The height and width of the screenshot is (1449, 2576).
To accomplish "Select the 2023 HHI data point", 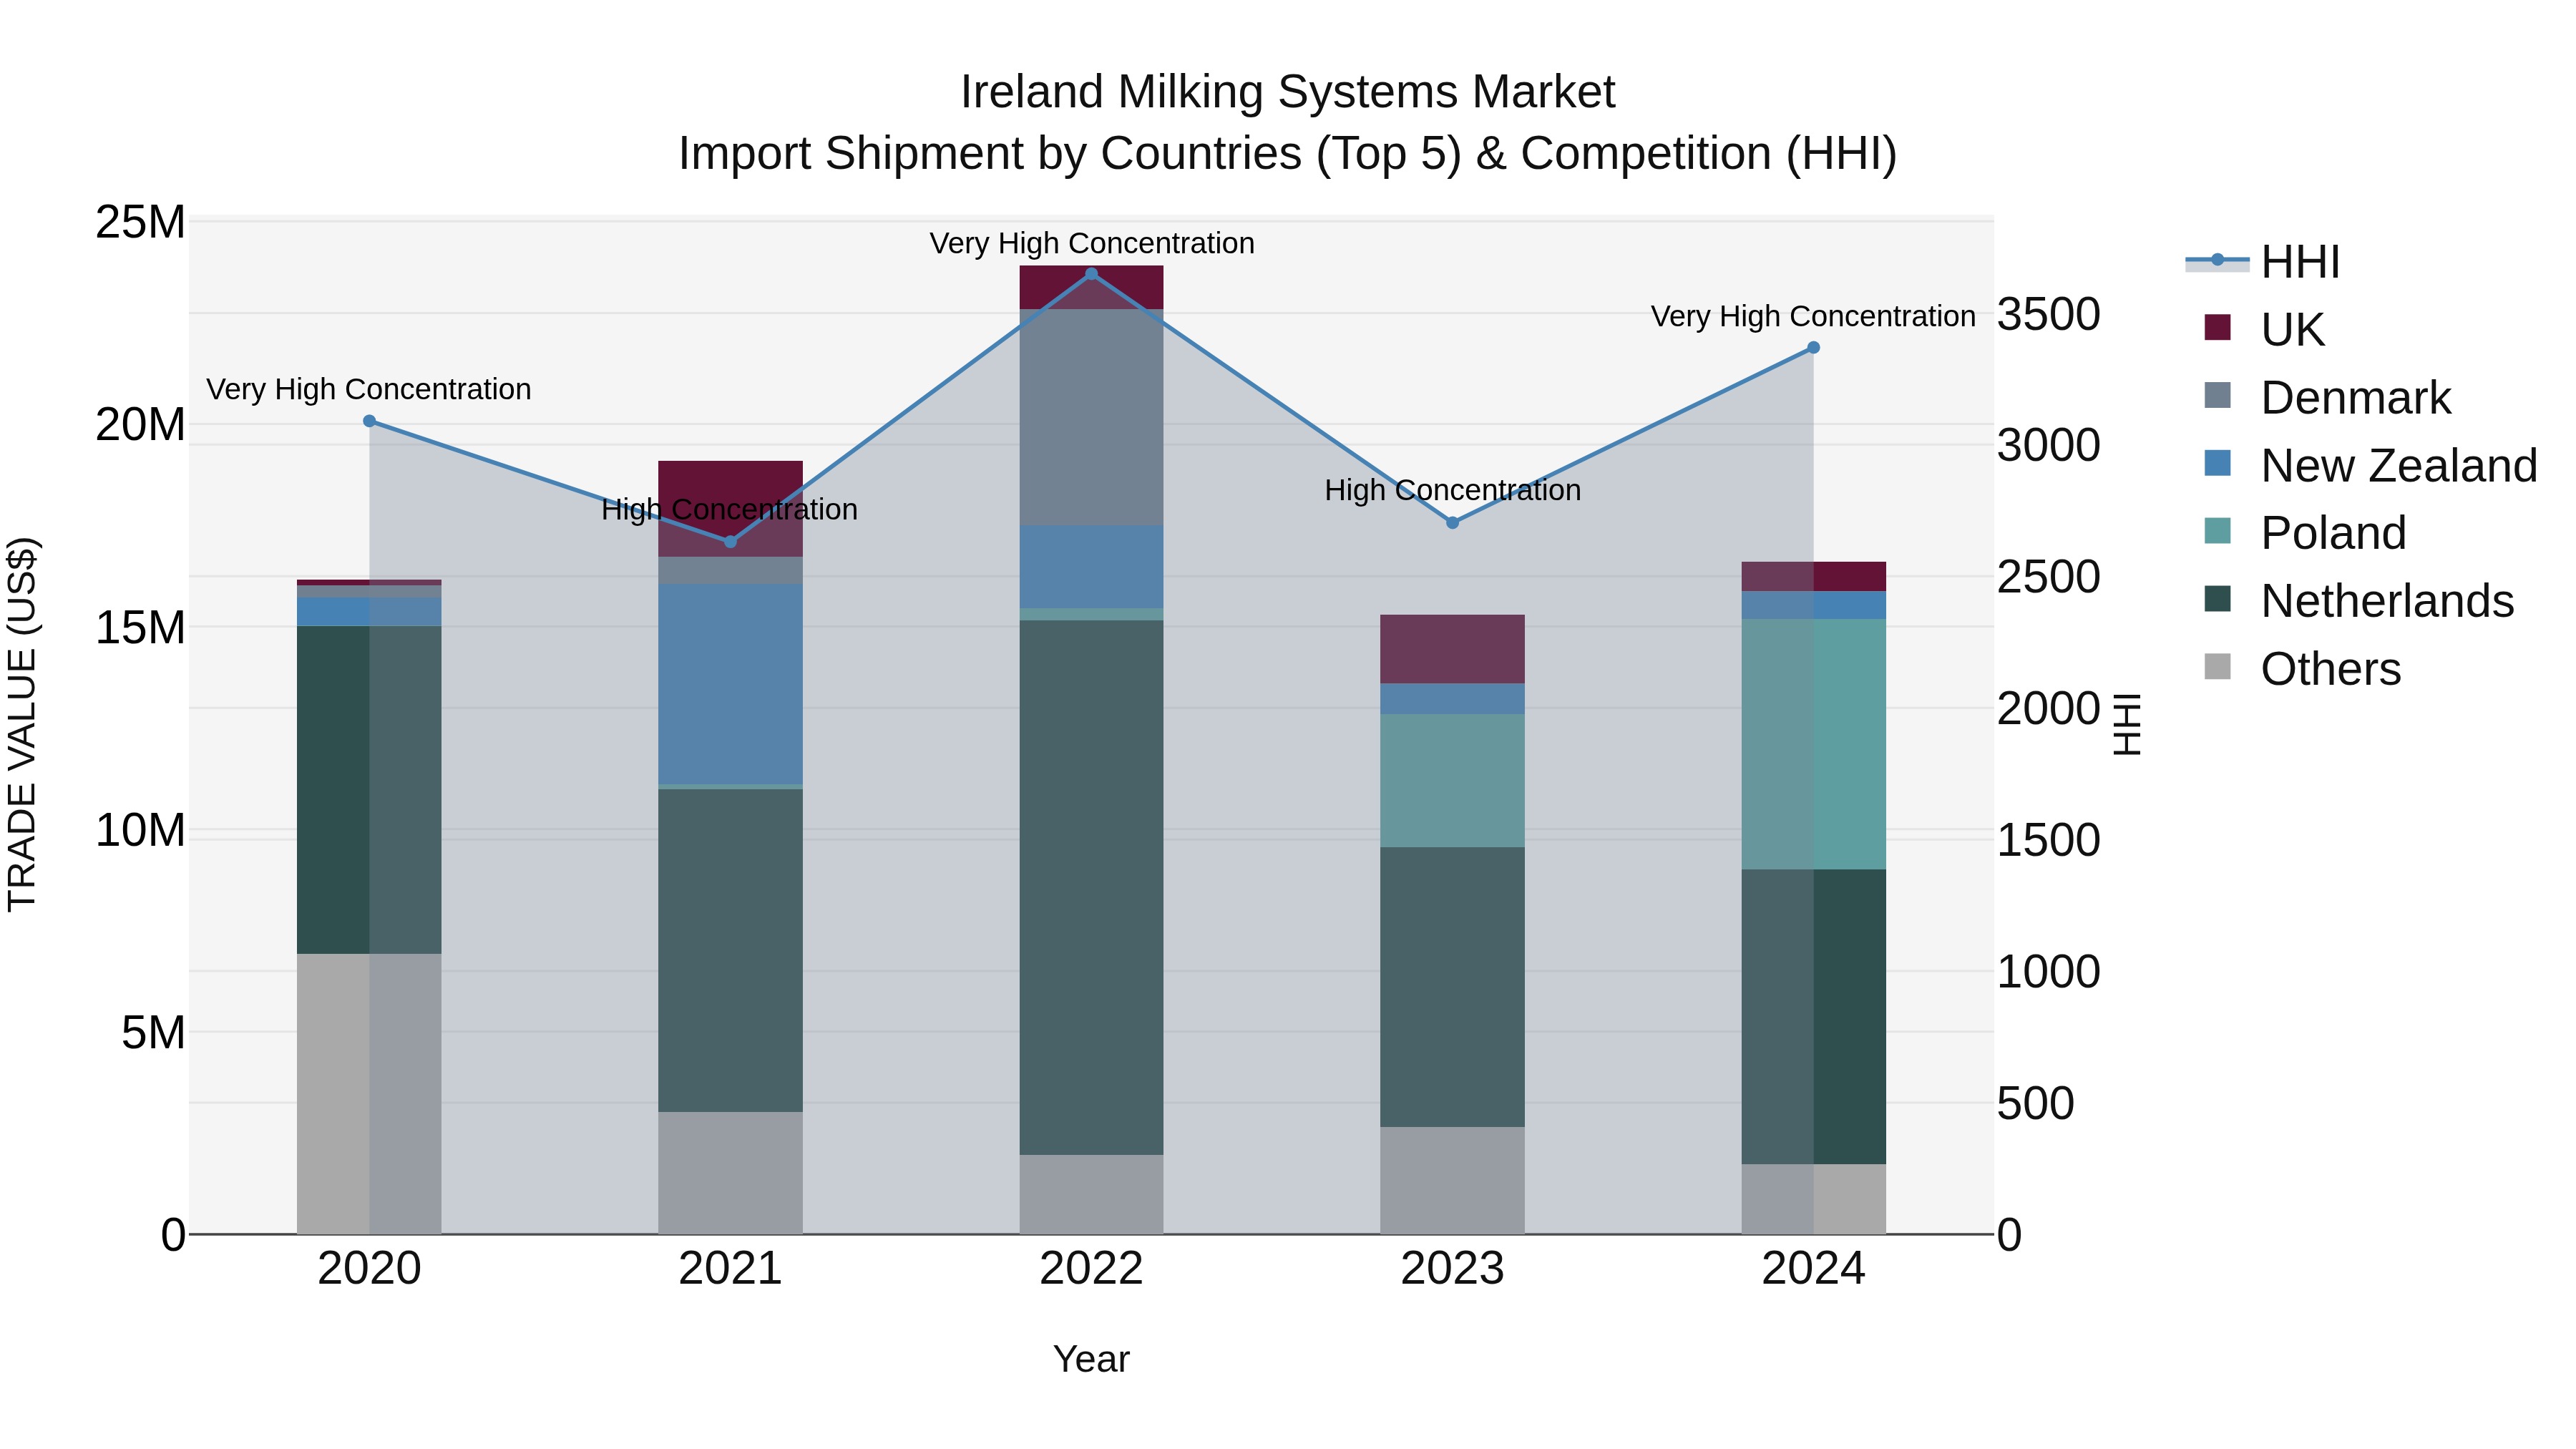I will (x=1452, y=522).
